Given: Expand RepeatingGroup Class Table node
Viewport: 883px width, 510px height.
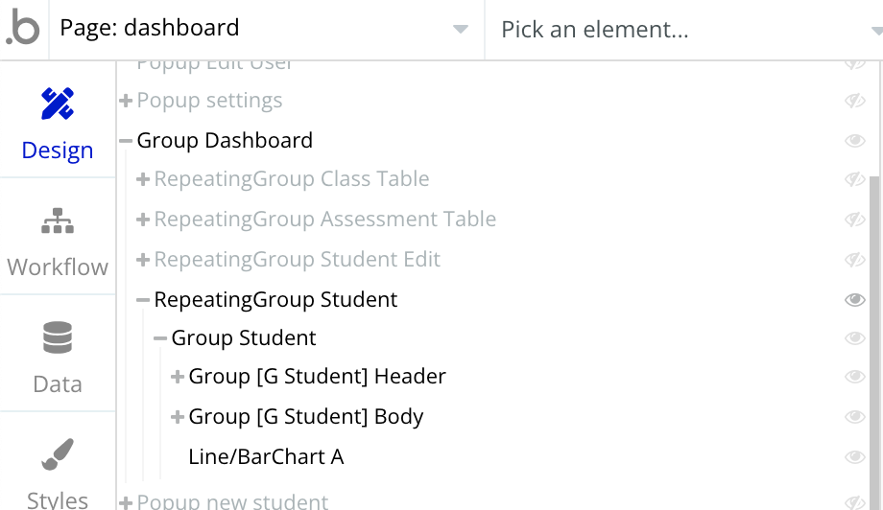Looking at the screenshot, I should point(143,179).
